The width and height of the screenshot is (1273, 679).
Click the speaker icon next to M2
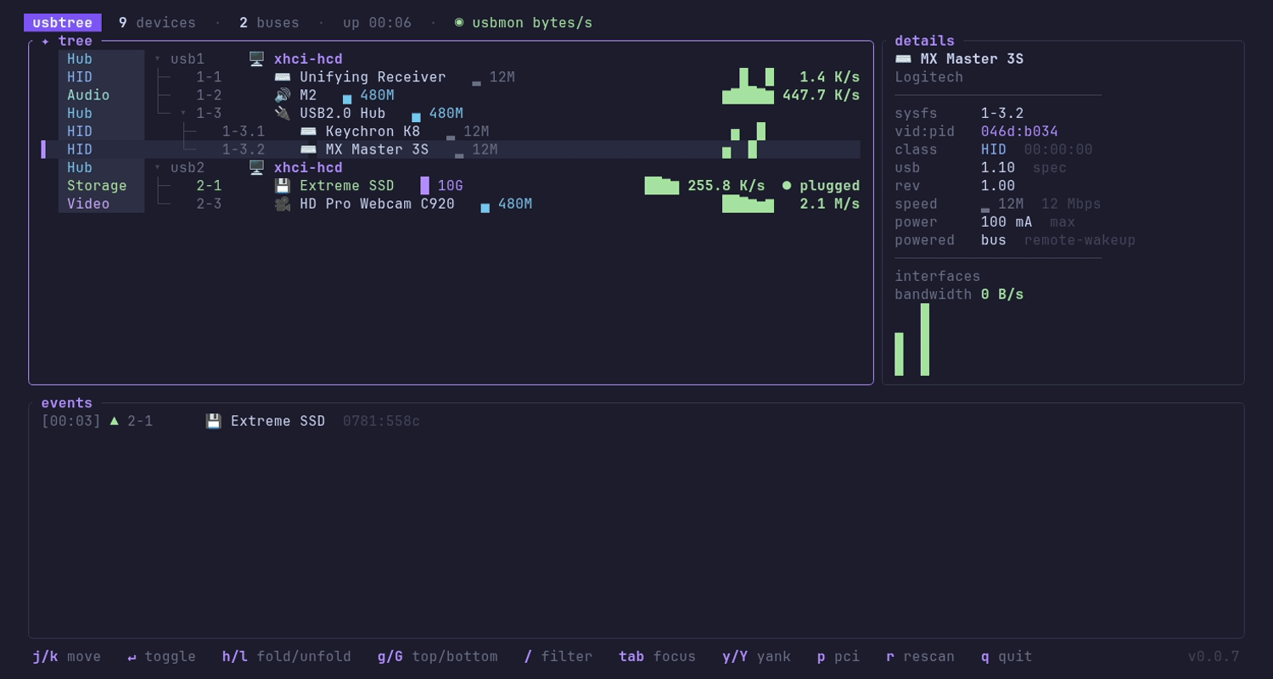(283, 95)
